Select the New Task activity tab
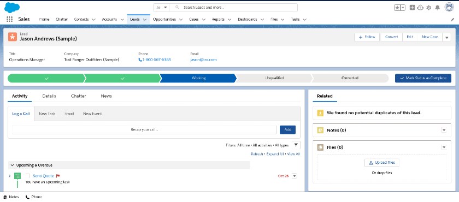459x202 pixels. coord(47,114)
